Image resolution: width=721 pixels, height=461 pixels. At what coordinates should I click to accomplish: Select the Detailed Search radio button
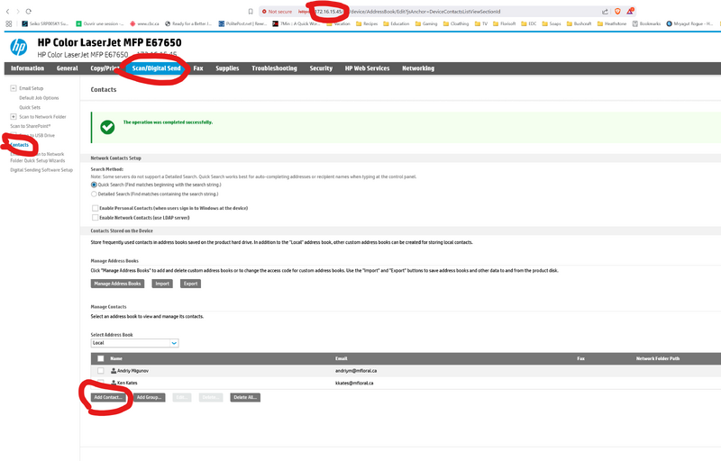click(95, 194)
